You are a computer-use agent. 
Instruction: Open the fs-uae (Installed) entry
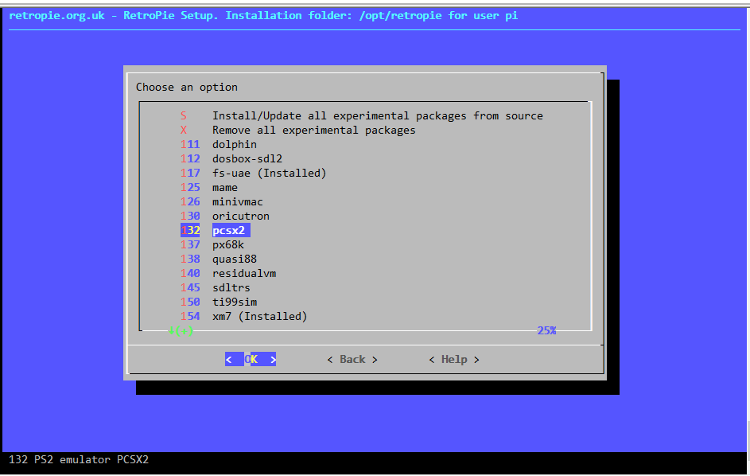pos(254,174)
